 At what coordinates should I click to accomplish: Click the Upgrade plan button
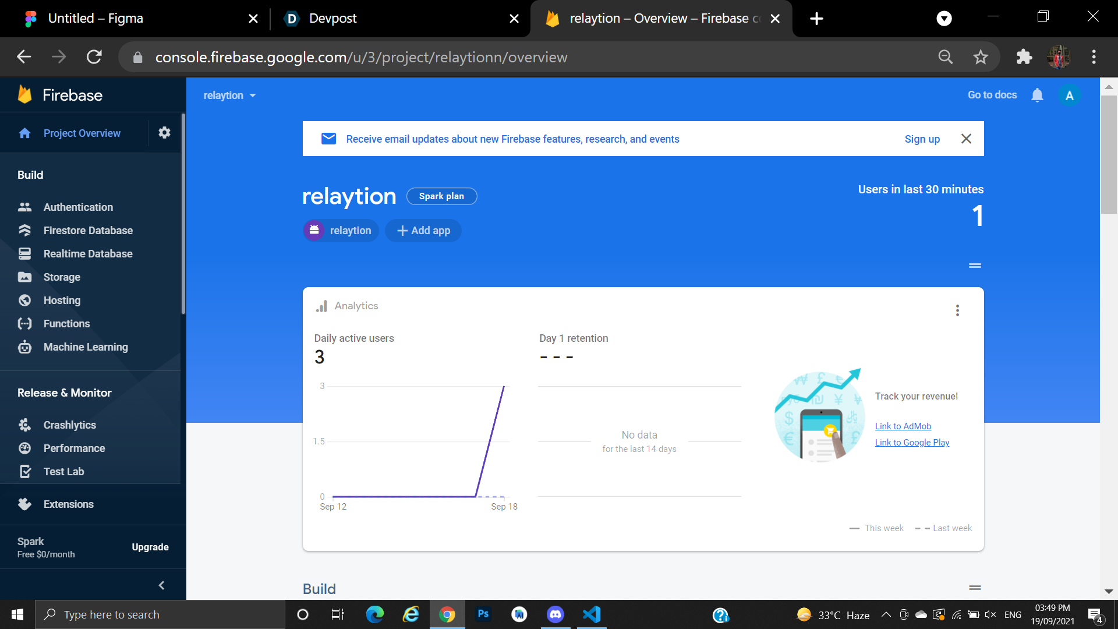[x=150, y=547]
